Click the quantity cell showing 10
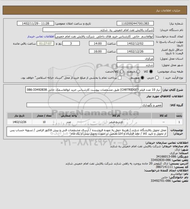The width and height of the screenshot is (190, 209). point(44,122)
